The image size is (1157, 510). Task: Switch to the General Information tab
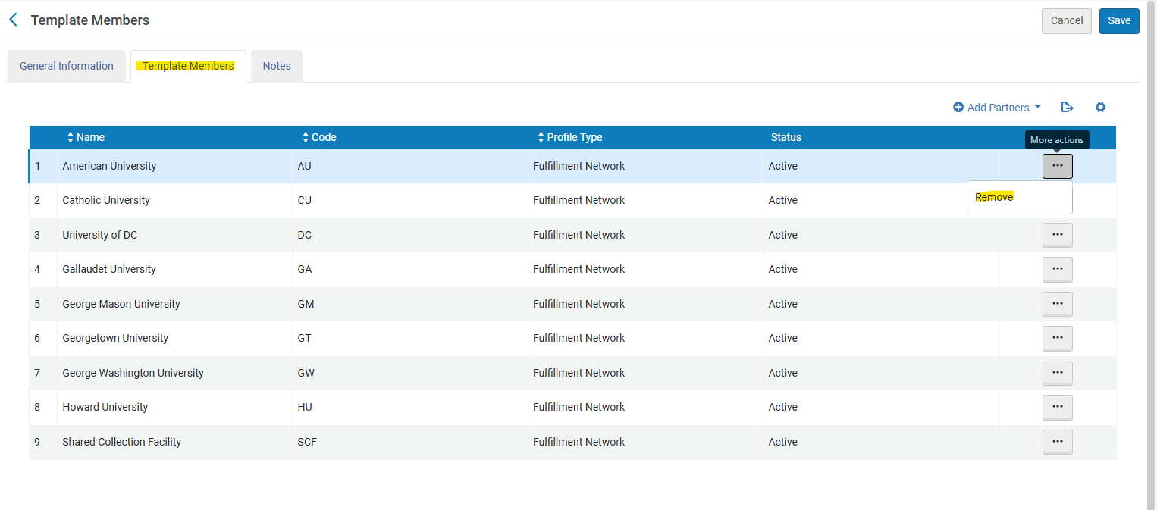pyautogui.click(x=67, y=66)
